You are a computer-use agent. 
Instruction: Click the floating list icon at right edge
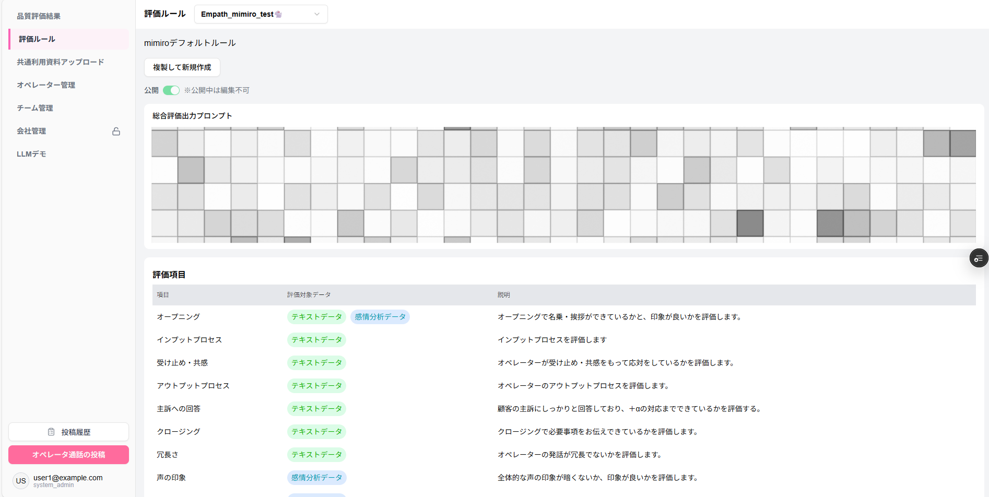[x=979, y=258]
